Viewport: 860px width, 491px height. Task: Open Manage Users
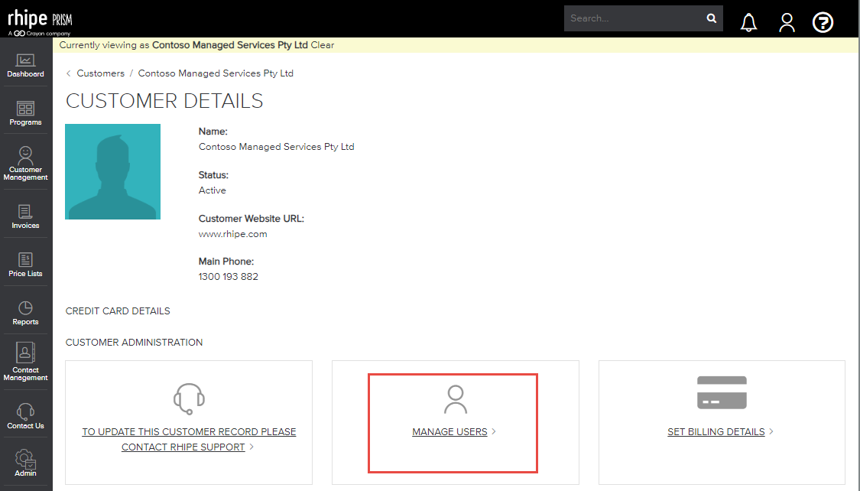tap(449, 431)
